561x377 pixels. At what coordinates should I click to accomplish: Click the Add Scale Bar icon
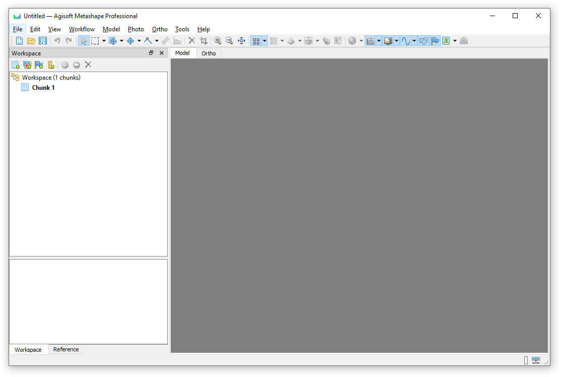[x=51, y=65]
